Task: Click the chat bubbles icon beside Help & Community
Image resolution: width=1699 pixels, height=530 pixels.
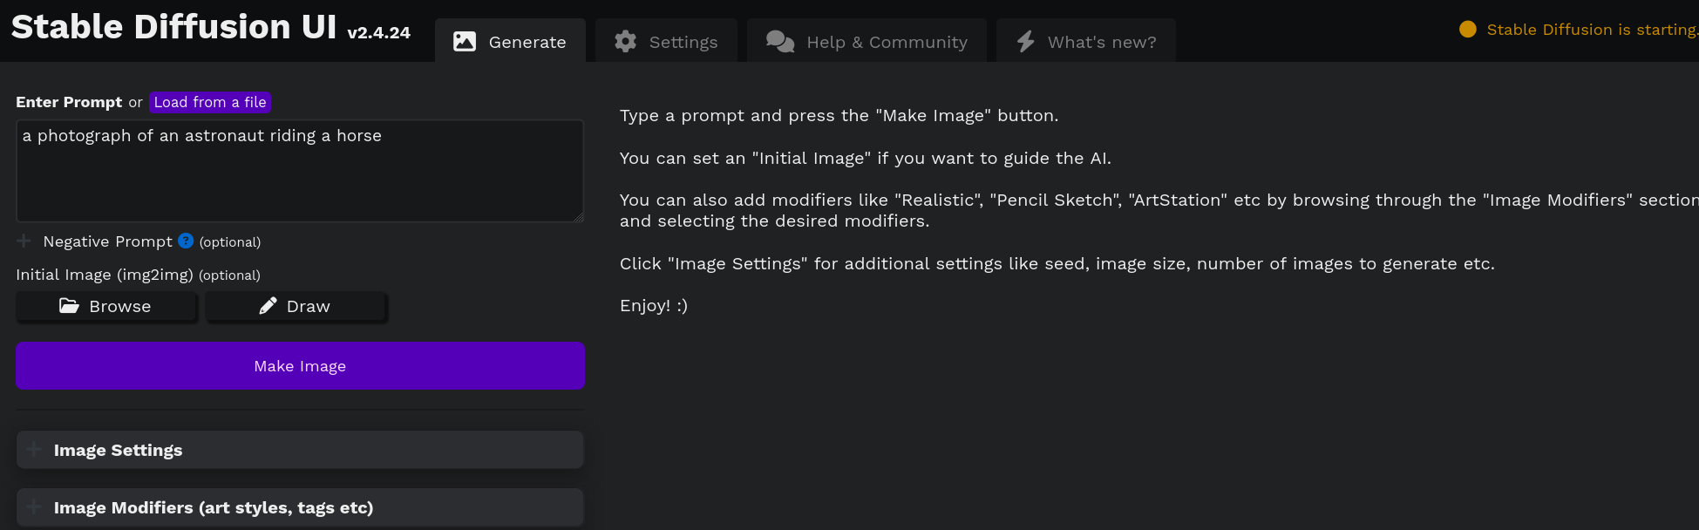Action: coord(778,40)
